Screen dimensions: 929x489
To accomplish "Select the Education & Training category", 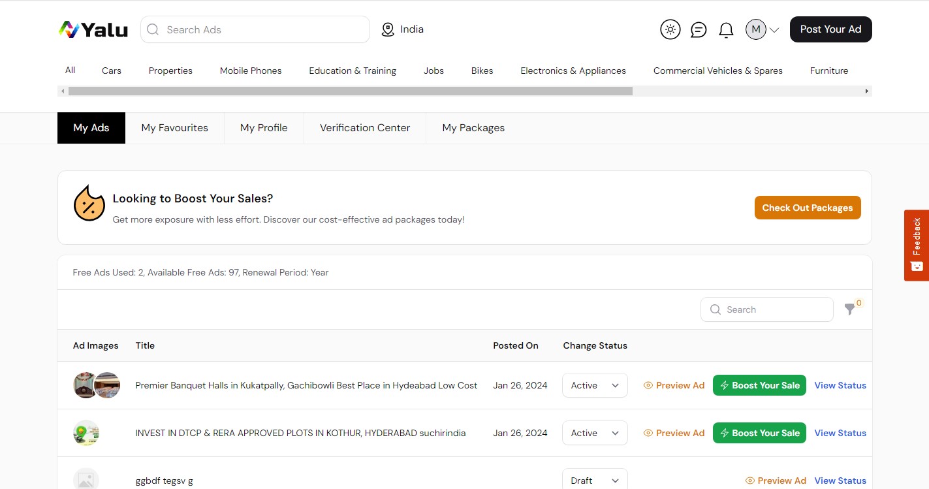I will pos(353,71).
